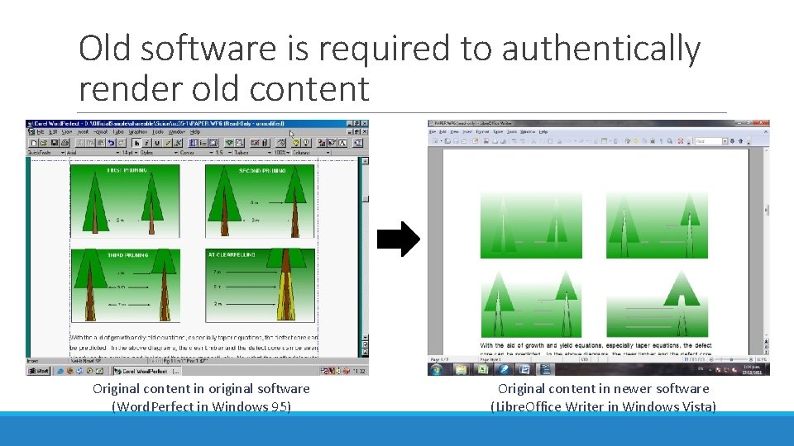The width and height of the screenshot is (794, 446).
Task: Click Find Next down arrow in LibreOffice
Action: pyautogui.click(x=732, y=141)
